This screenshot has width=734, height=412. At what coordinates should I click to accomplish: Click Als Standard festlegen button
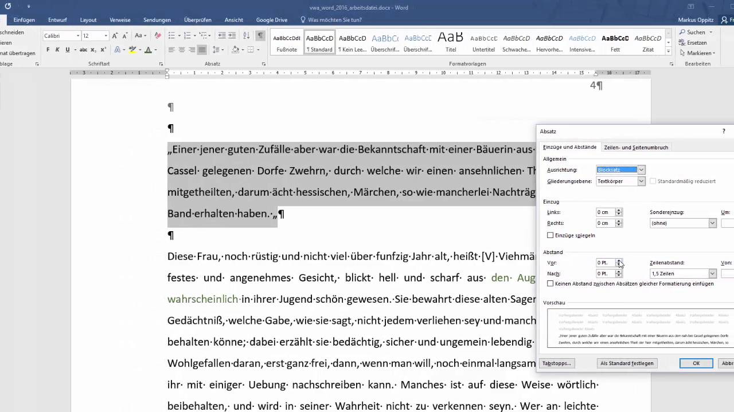pyautogui.click(x=627, y=363)
